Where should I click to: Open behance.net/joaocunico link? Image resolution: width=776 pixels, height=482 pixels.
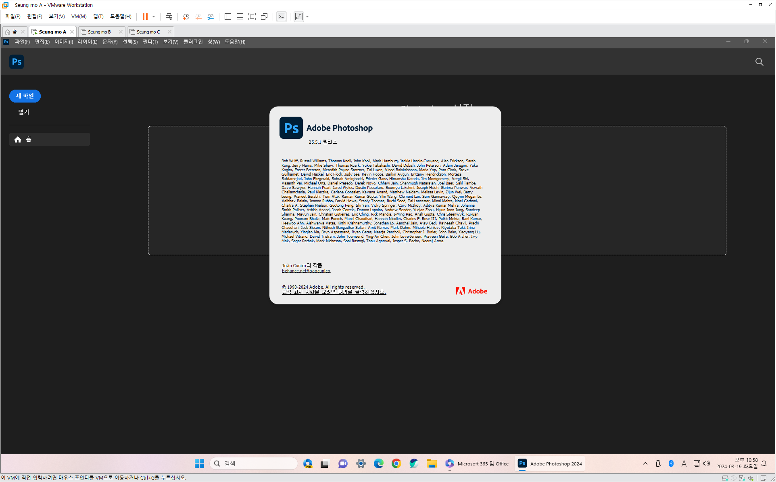point(306,271)
